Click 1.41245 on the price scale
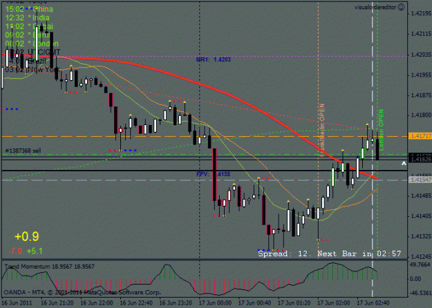 (x=421, y=257)
